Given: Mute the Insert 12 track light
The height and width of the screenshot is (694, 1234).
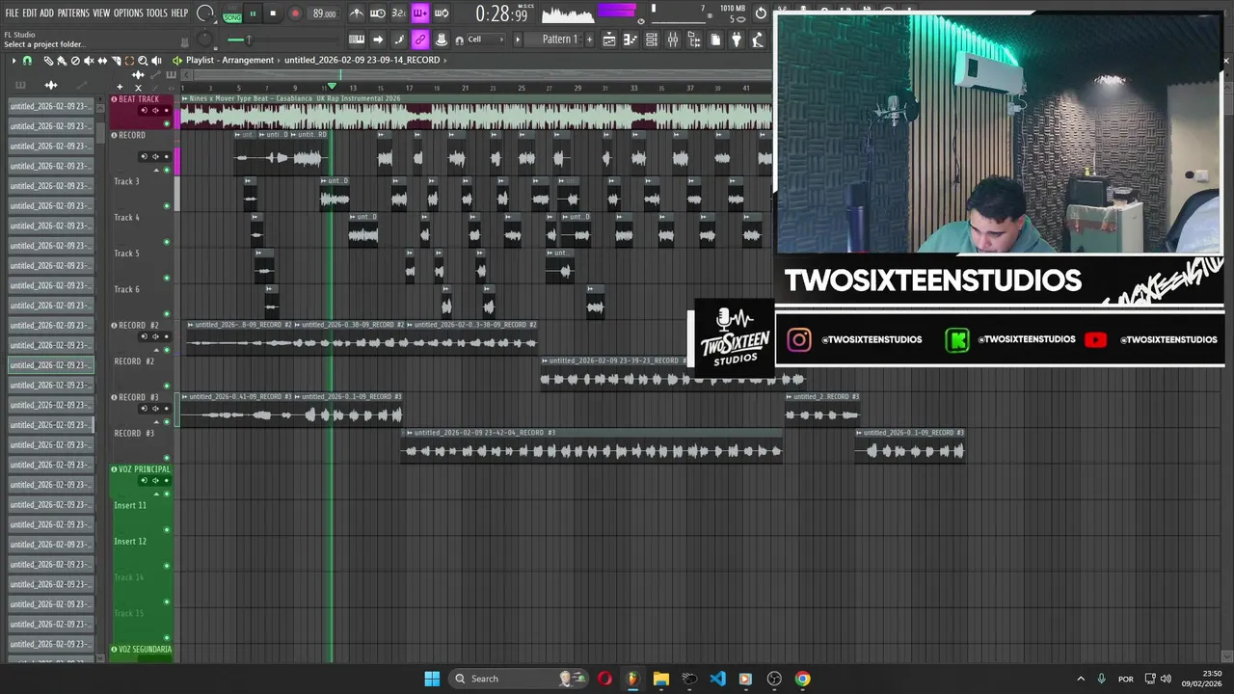Looking at the screenshot, I should pyautogui.click(x=167, y=566).
